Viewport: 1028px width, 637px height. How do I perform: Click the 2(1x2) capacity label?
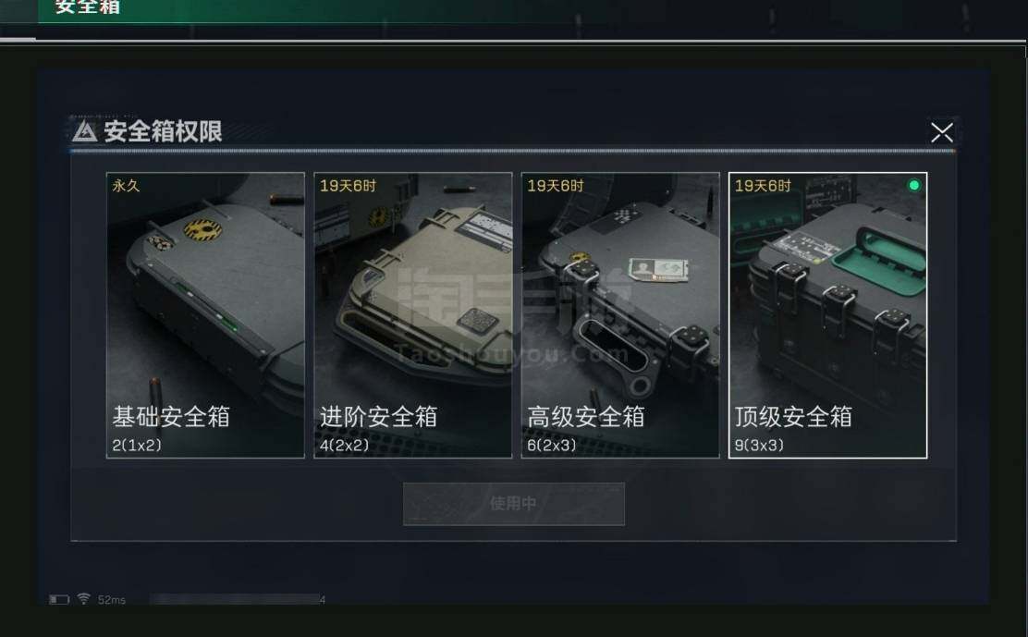(137, 445)
